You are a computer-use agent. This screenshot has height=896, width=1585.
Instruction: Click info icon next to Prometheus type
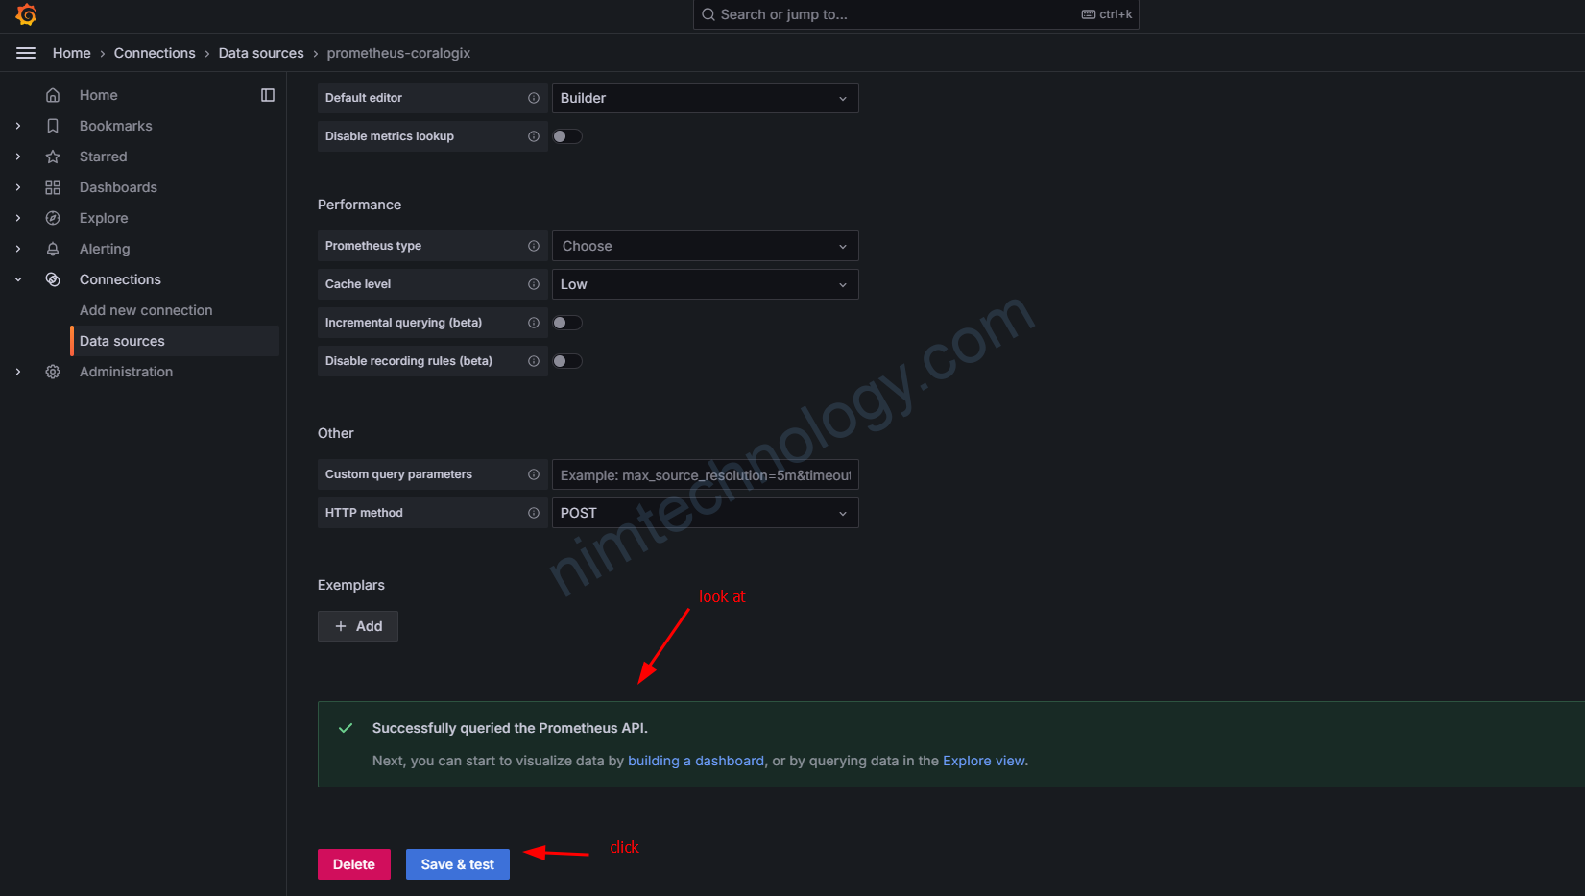[534, 246]
